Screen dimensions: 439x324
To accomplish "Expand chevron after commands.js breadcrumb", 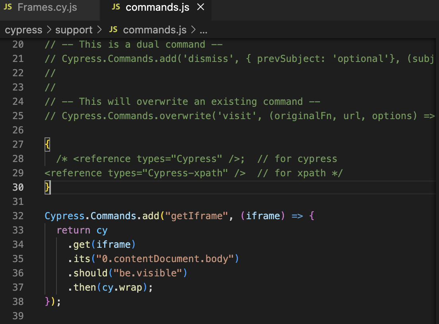I will tap(193, 30).
